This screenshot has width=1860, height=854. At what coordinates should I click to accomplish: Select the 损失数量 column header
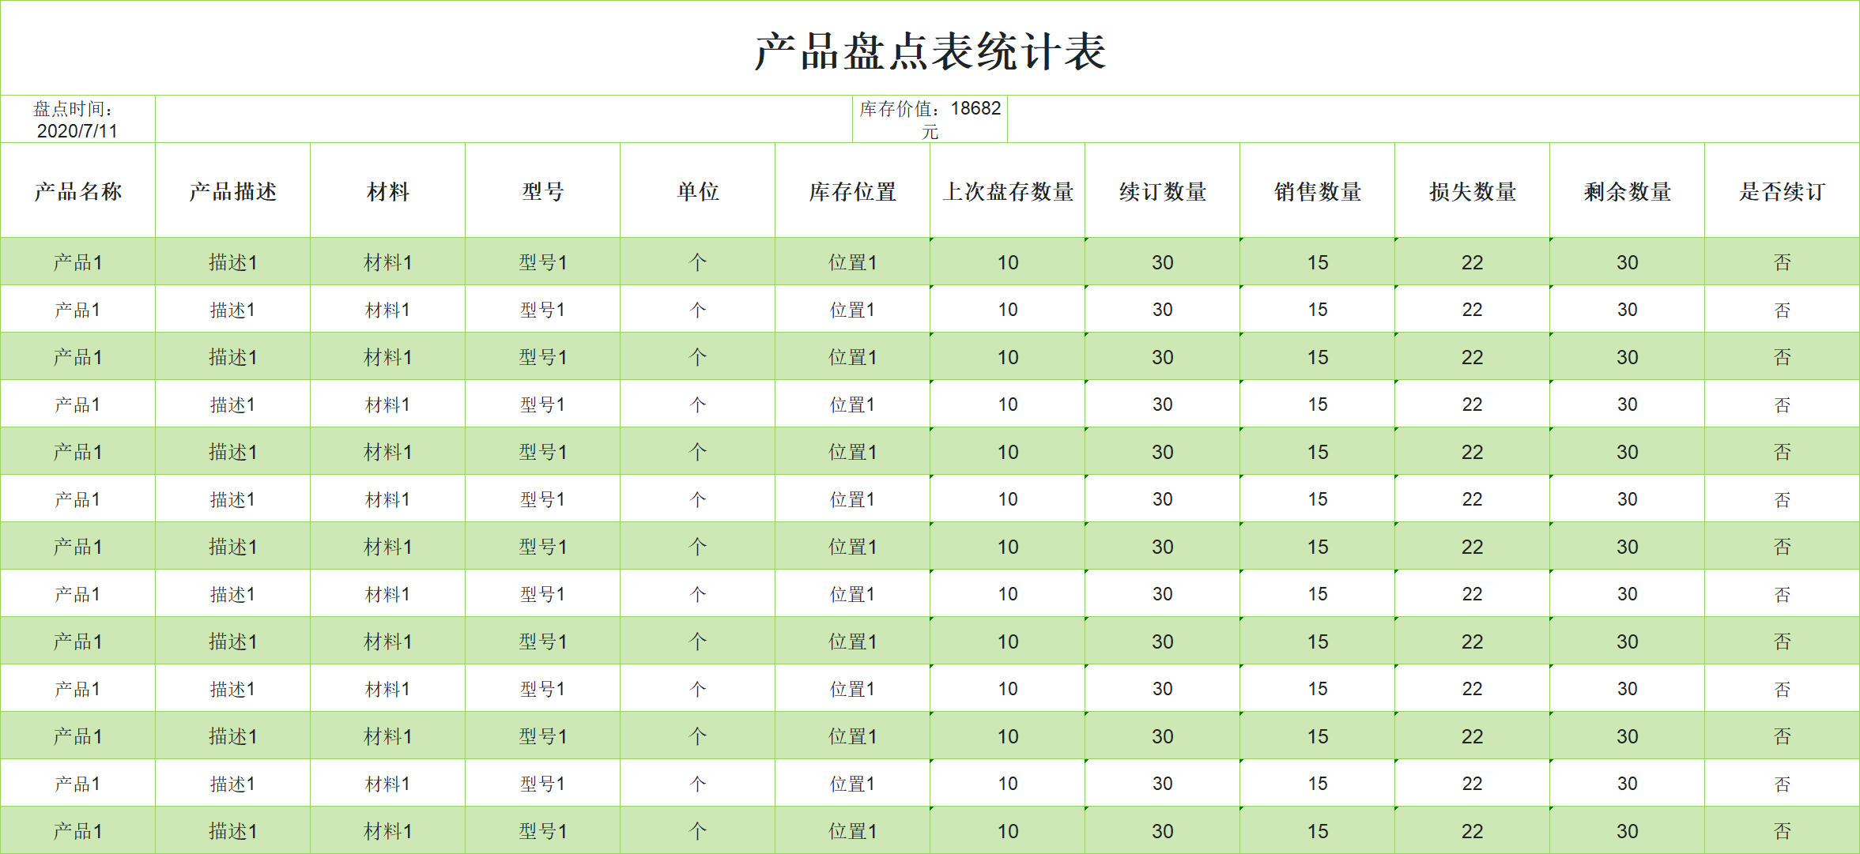(x=1472, y=191)
